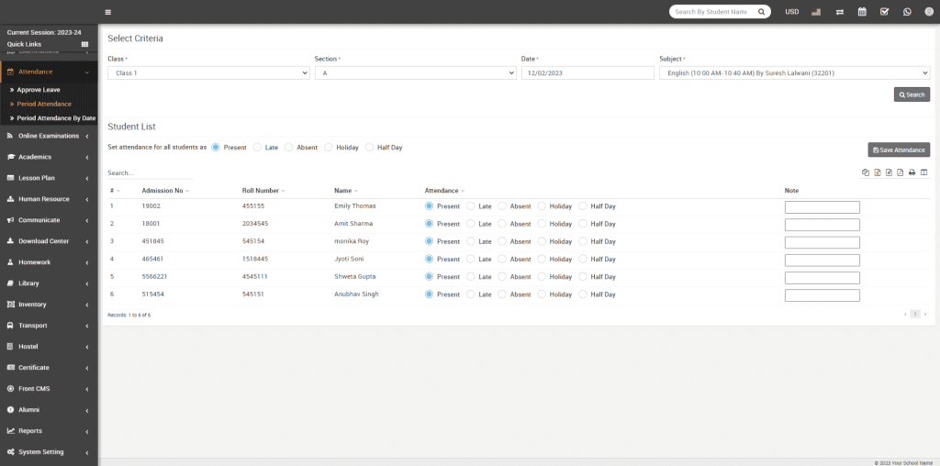The height and width of the screenshot is (466, 940).
Task: Sort table by Name column
Action: pyautogui.click(x=346, y=191)
